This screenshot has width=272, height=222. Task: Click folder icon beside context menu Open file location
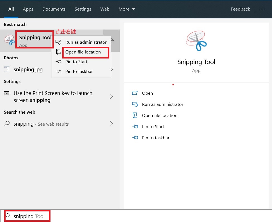click(x=58, y=52)
